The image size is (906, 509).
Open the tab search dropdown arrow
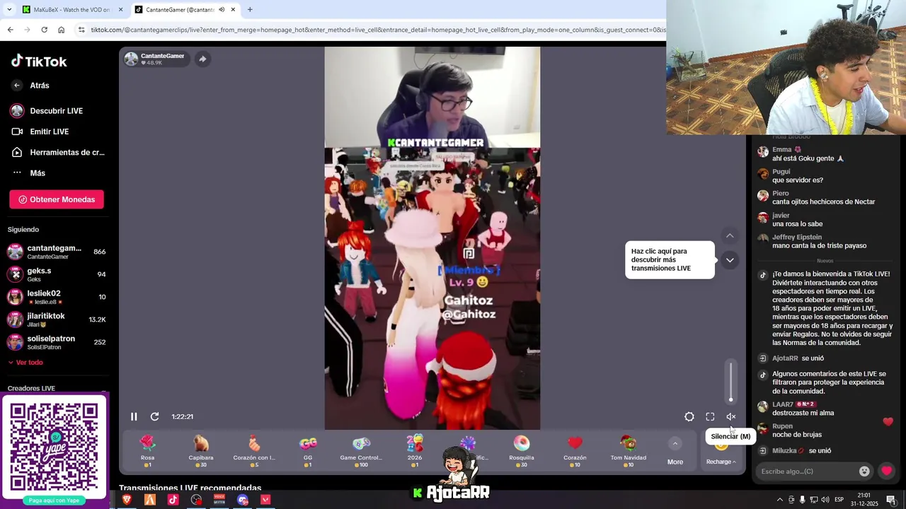tap(8, 10)
